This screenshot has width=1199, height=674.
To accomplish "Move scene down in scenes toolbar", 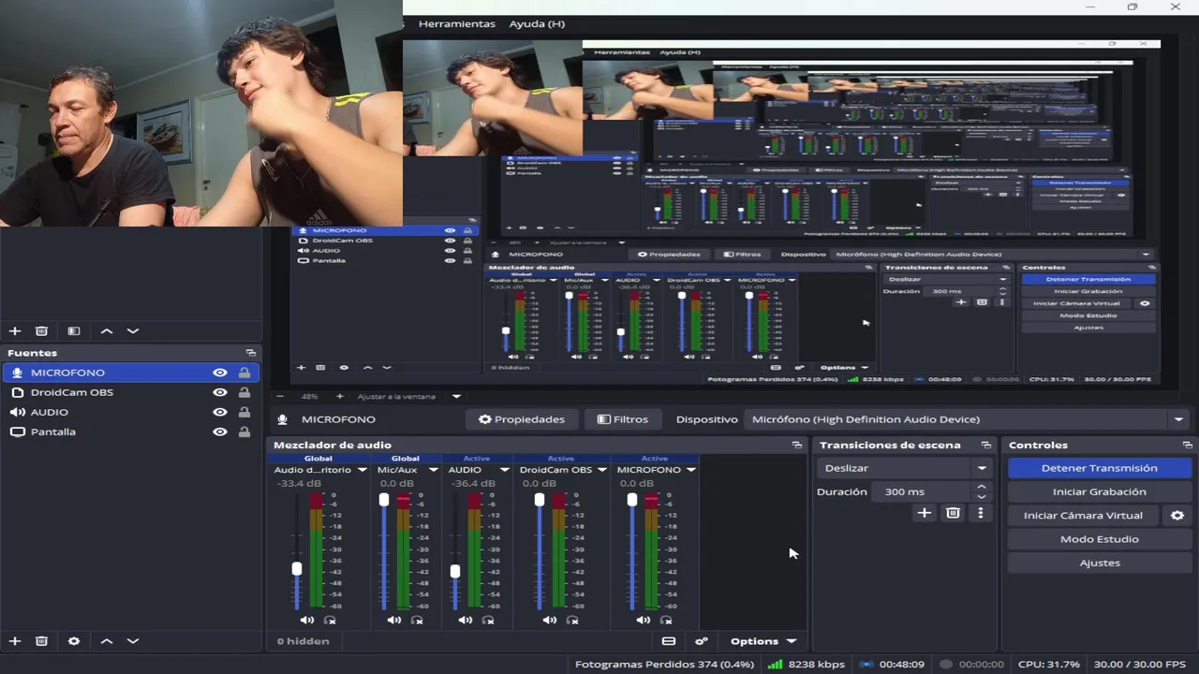I will pyautogui.click(x=133, y=330).
